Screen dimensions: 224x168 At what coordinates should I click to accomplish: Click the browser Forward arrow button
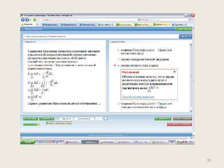(27, 20)
